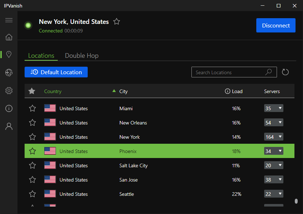Click the Load info icon
The height and width of the screenshot is (214, 303).
click(x=227, y=91)
